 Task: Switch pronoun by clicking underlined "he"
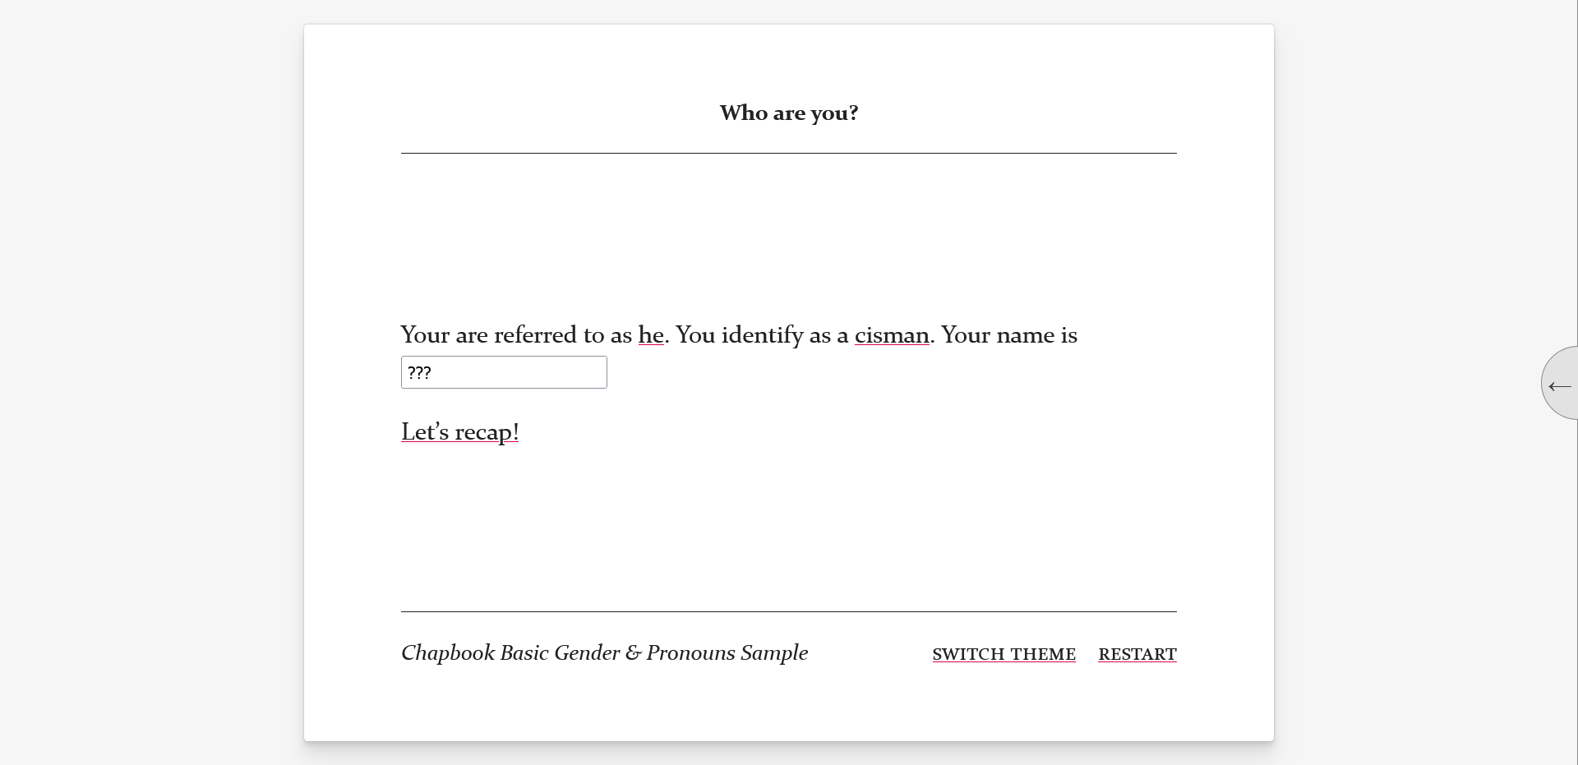pyautogui.click(x=651, y=335)
